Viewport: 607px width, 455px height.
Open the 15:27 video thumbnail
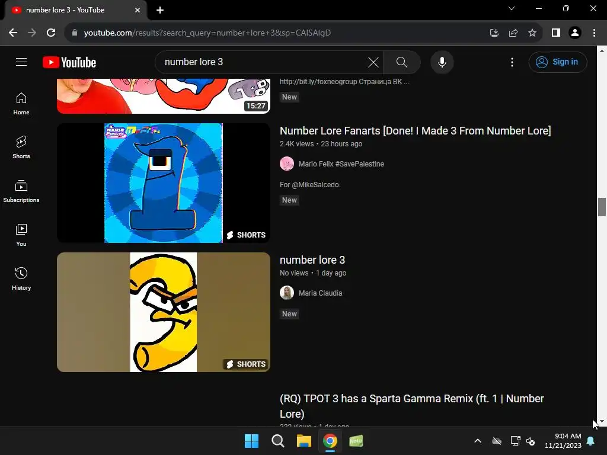[164, 96]
